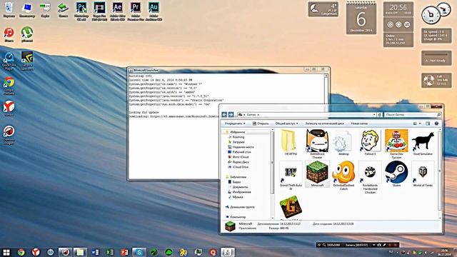Click Записать на оптический диск
The height and width of the screenshot is (257, 457).
coord(324,124)
